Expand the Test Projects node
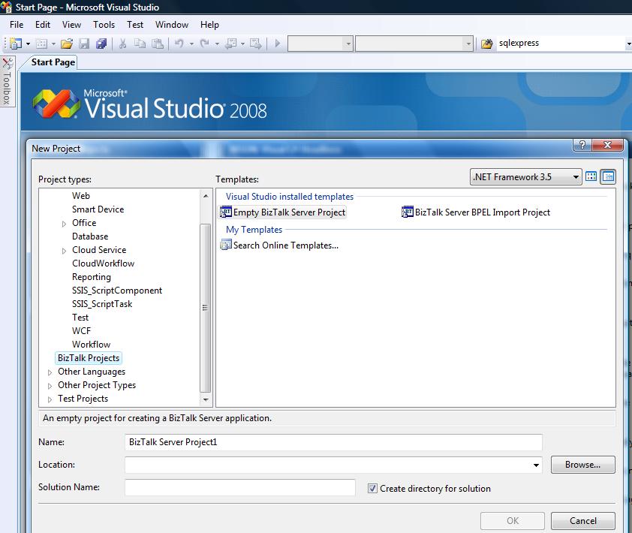 (x=50, y=399)
